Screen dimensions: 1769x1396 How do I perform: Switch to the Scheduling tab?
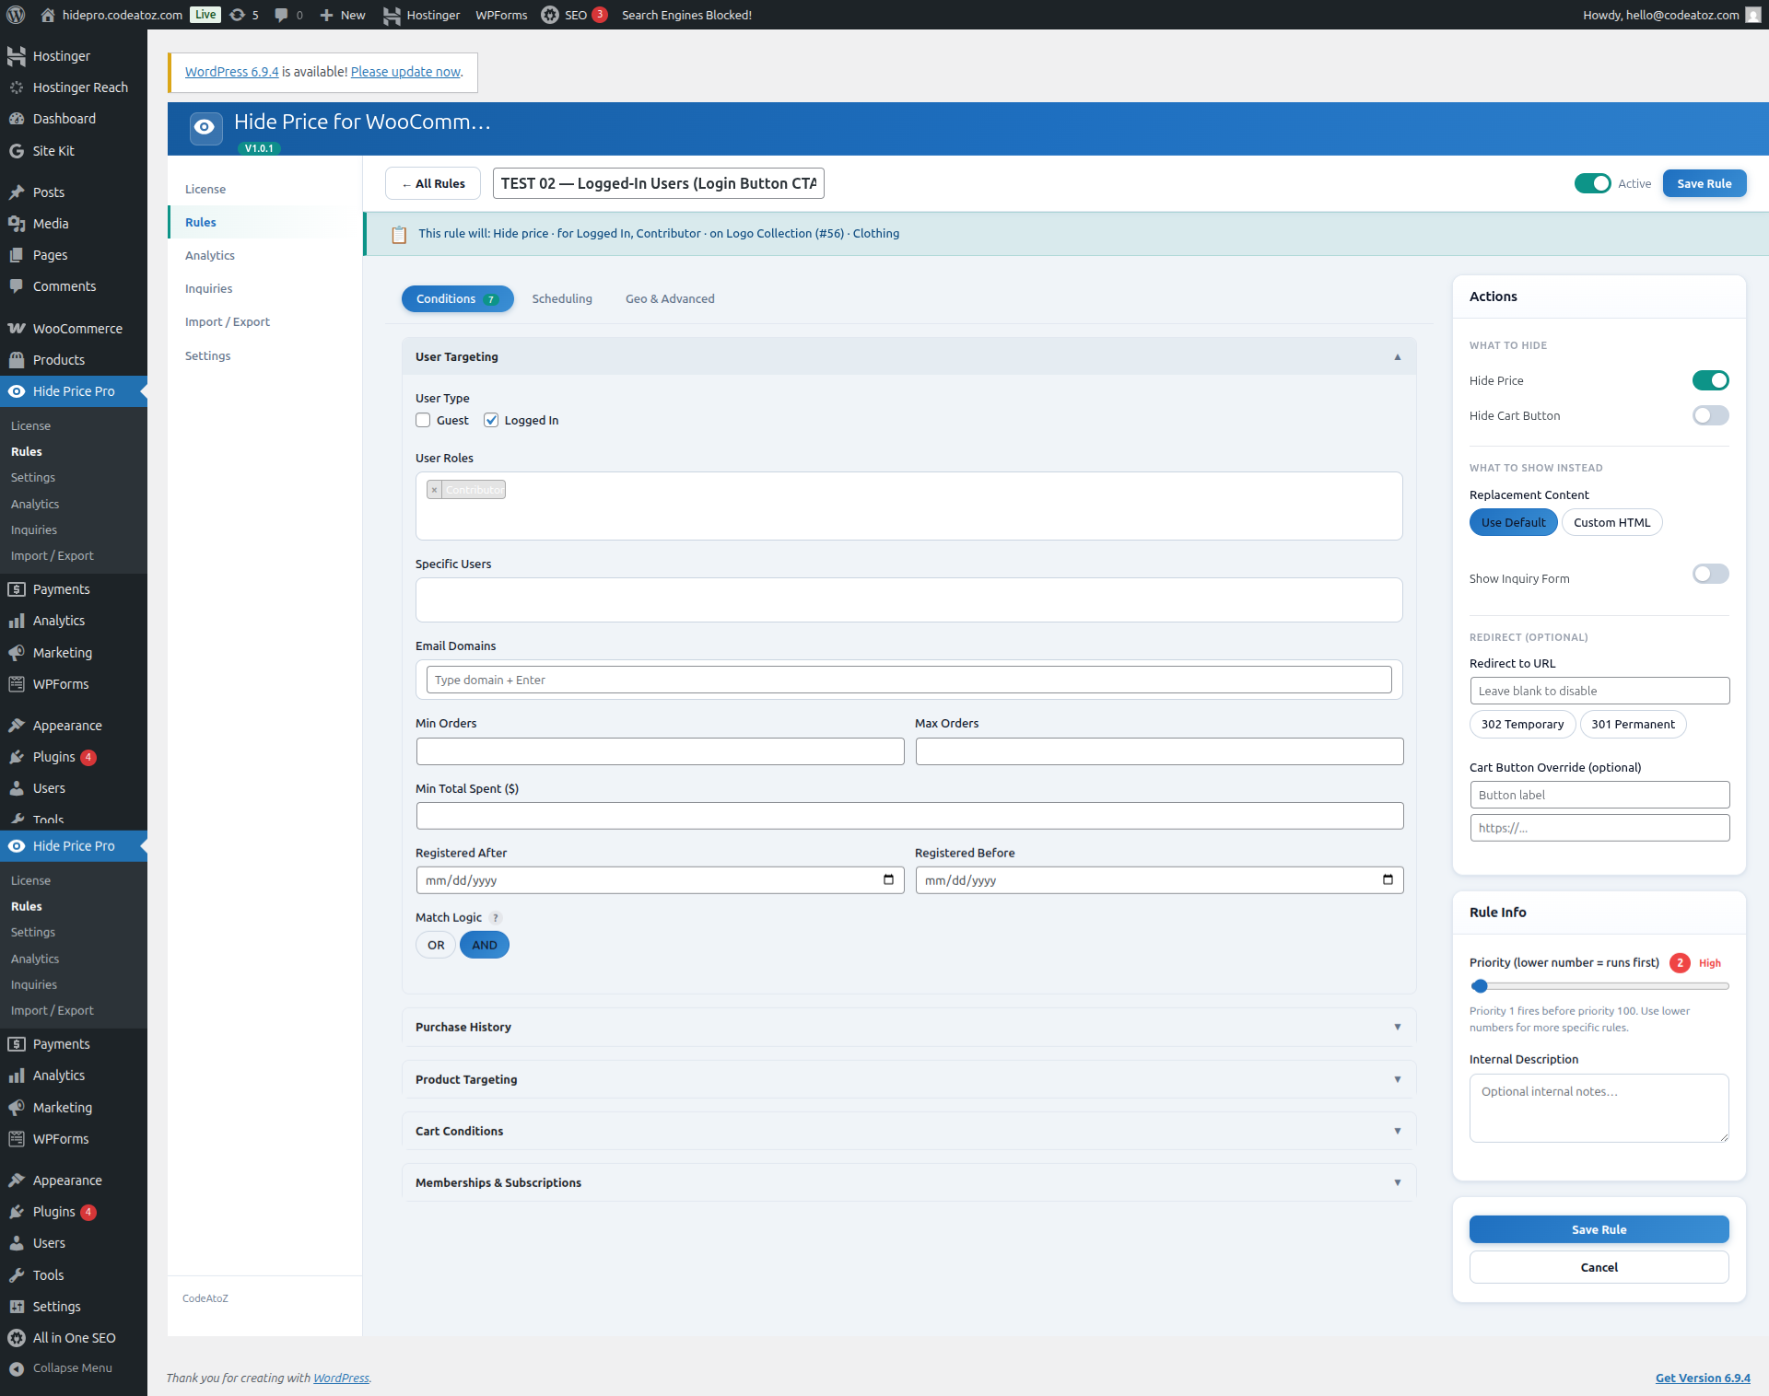tap(562, 298)
